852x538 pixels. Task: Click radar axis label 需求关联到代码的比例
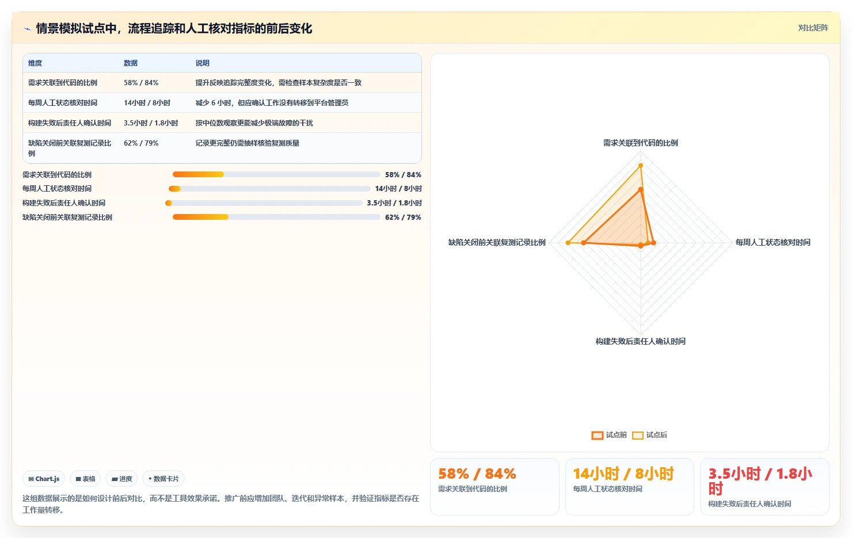tap(641, 143)
